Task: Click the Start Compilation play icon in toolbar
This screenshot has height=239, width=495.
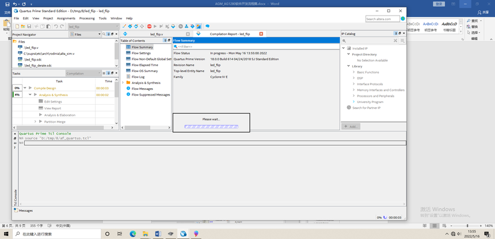Action: click(x=155, y=26)
